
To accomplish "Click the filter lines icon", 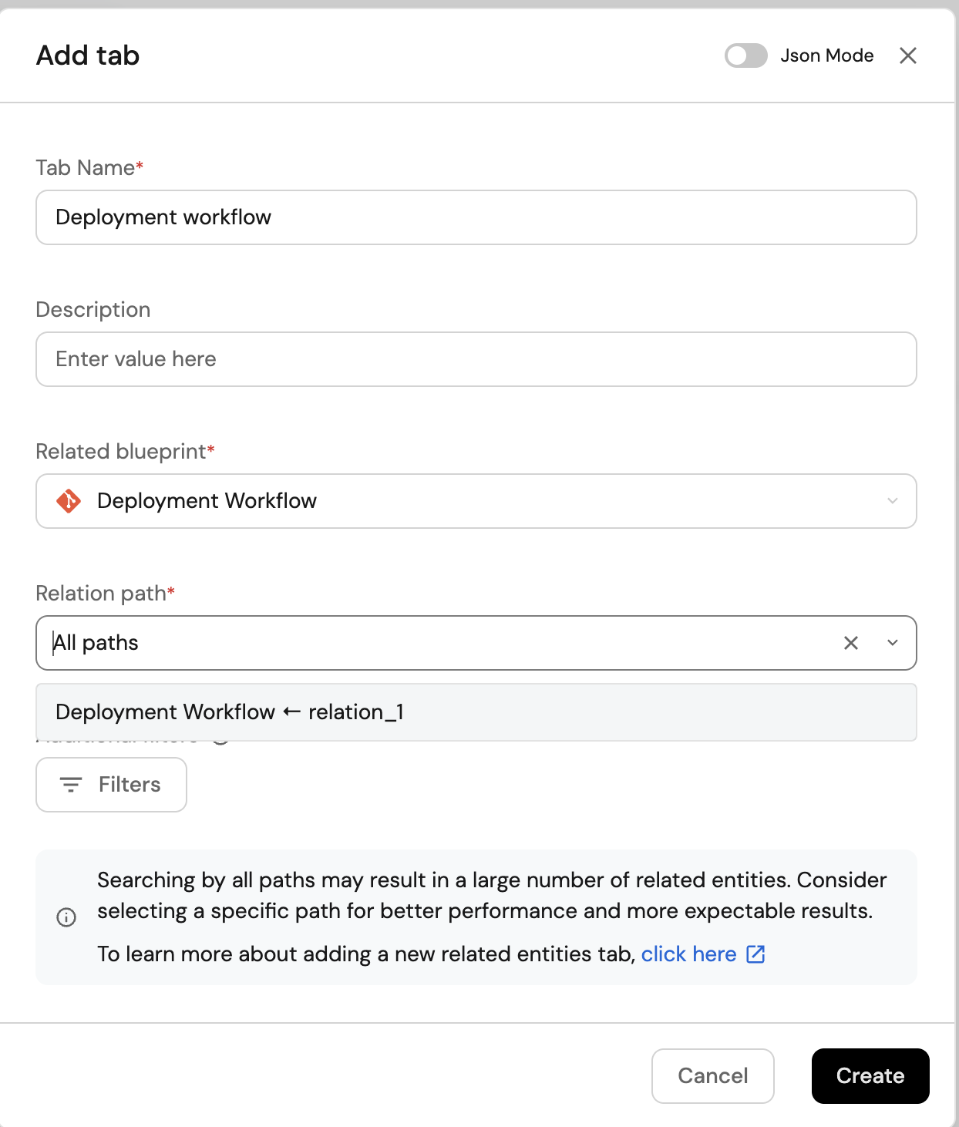I will (71, 785).
